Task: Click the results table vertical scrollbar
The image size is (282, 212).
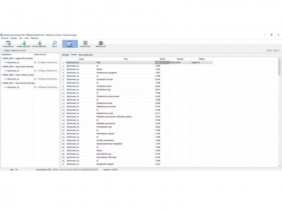Action: click(279, 113)
